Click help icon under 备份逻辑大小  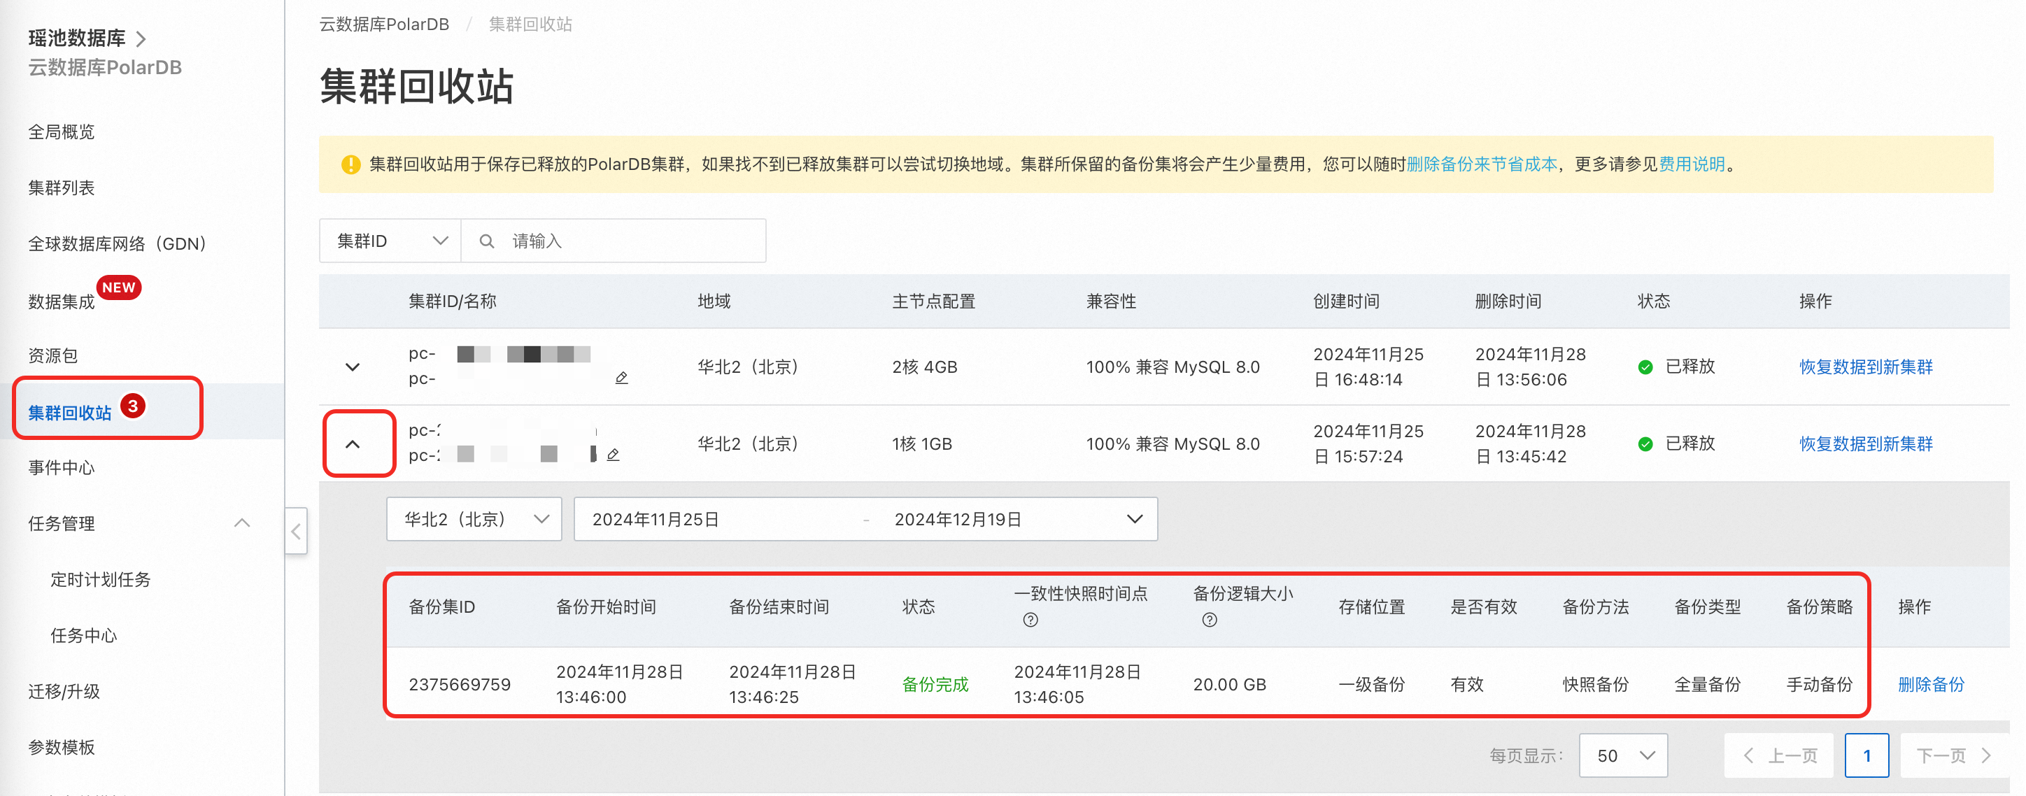pyautogui.click(x=1210, y=620)
